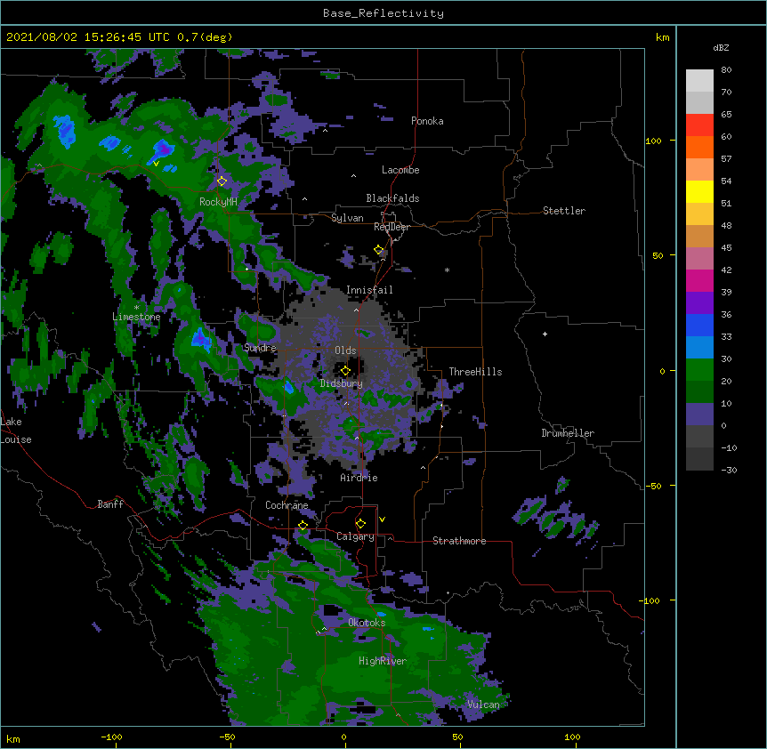Click the RockyMH city label

tap(218, 202)
